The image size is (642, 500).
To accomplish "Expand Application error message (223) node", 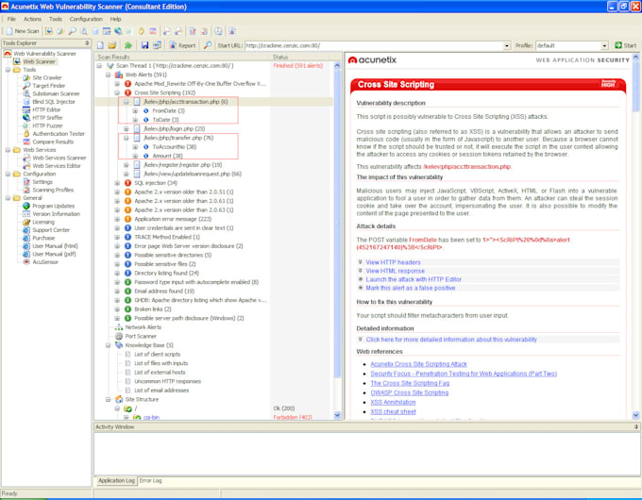I will coord(117,219).
